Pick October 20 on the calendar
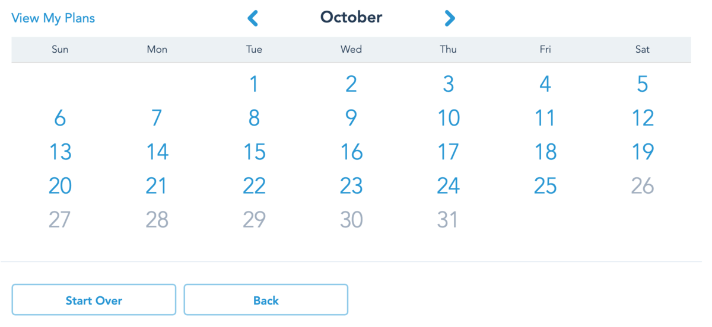This screenshot has width=712, height=327. 60,186
